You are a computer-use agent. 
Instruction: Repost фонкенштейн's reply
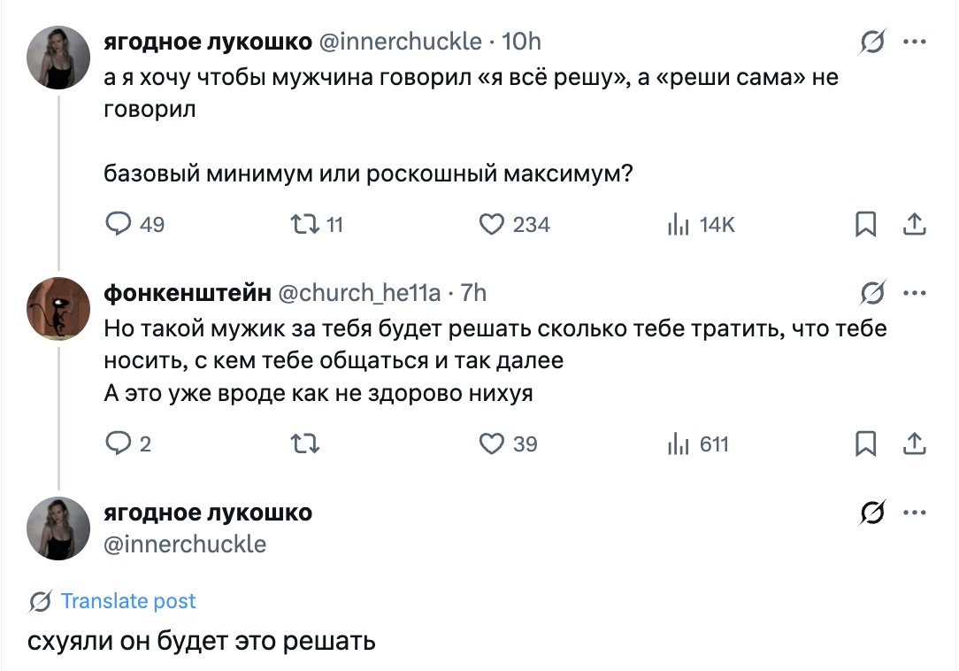(x=305, y=443)
